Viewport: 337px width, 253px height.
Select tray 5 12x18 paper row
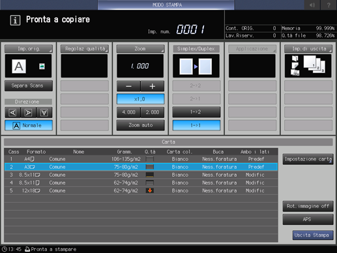point(141,190)
